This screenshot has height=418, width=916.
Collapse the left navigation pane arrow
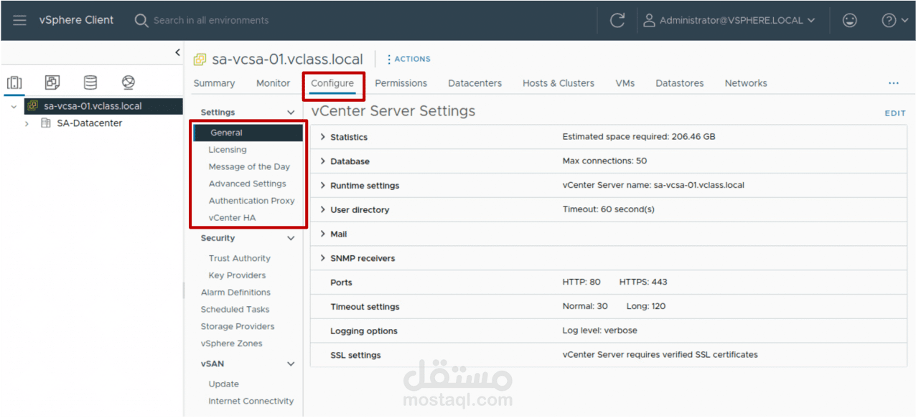(x=178, y=52)
